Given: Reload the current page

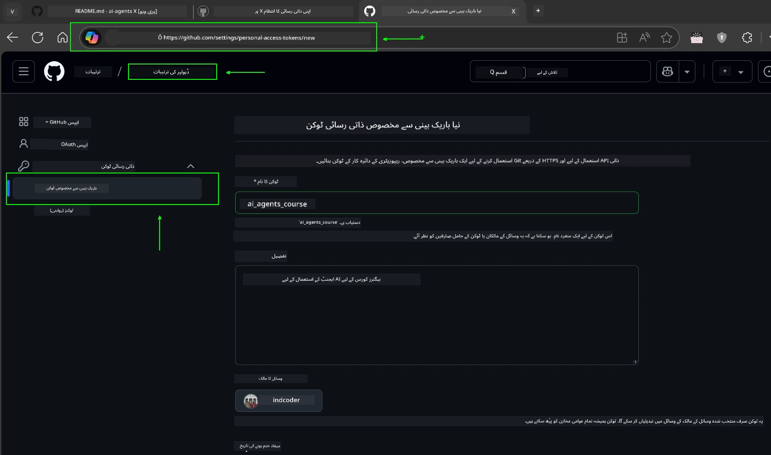Looking at the screenshot, I should (37, 38).
